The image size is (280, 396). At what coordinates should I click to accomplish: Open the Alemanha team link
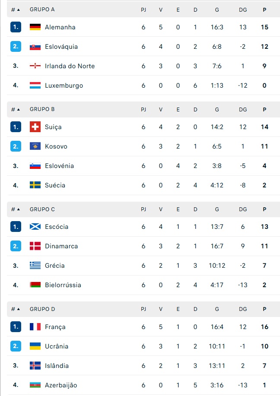60,27
